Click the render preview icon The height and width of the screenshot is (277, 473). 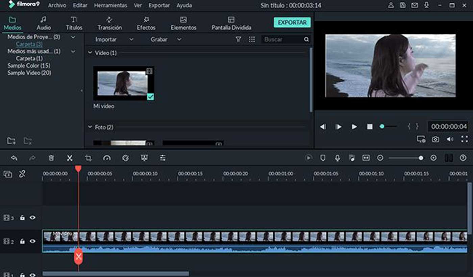pyautogui.click(x=308, y=158)
